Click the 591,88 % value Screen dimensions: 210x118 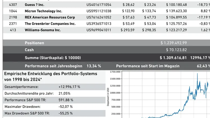click(x=66, y=100)
